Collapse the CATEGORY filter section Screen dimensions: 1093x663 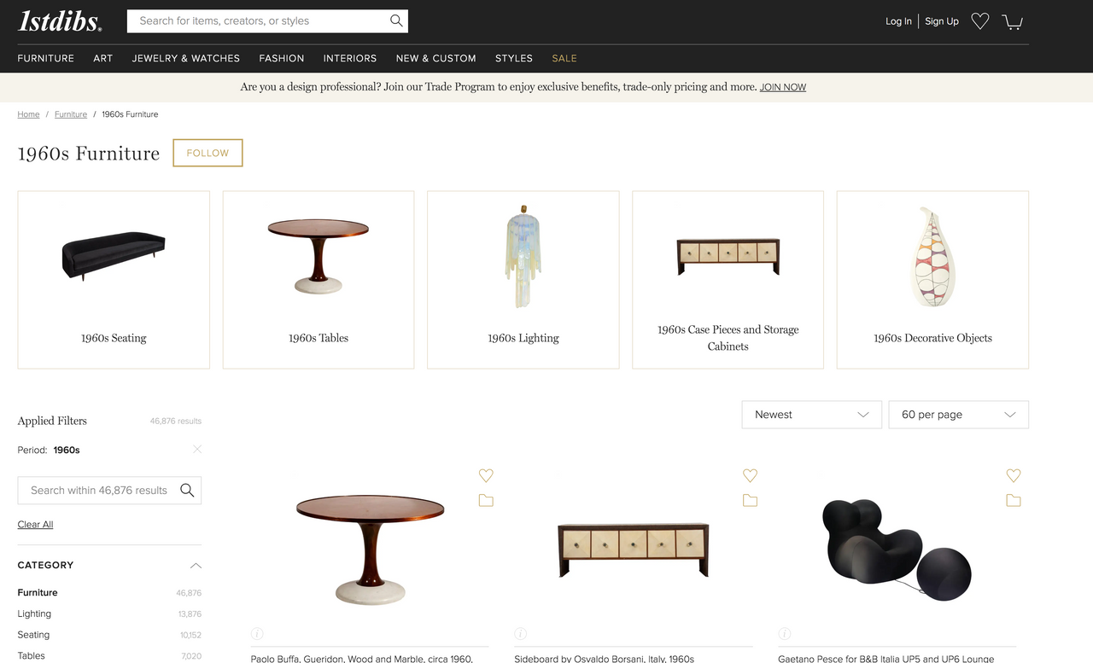[196, 565]
